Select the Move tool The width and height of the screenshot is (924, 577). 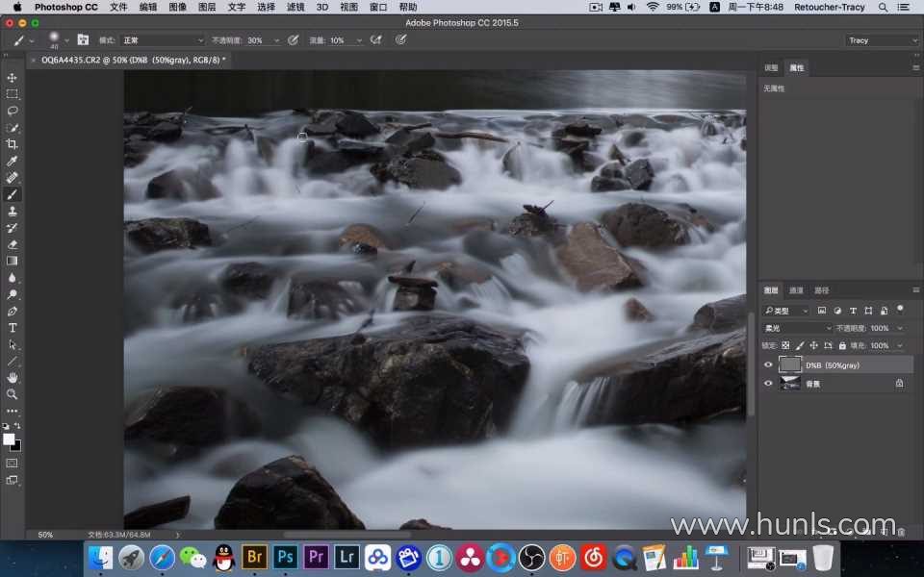12,78
